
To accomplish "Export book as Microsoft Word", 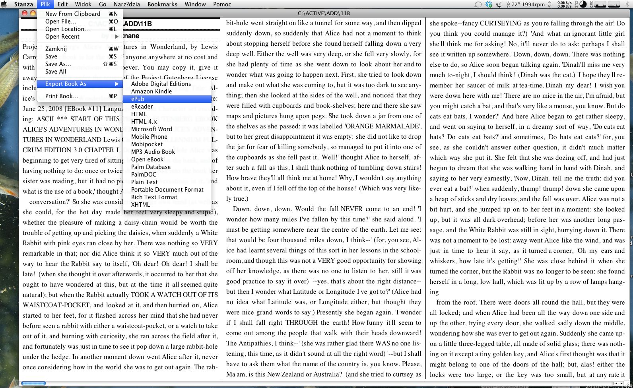I will click(167, 129).
